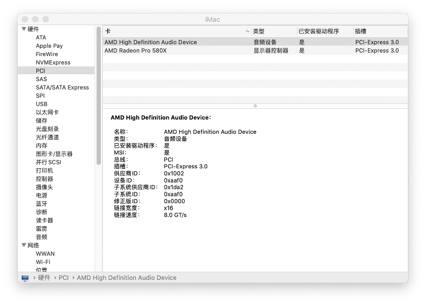Viewport: 426px width, 305px height.
Task: Select USB in the sidebar
Action: (x=42, y=104)
